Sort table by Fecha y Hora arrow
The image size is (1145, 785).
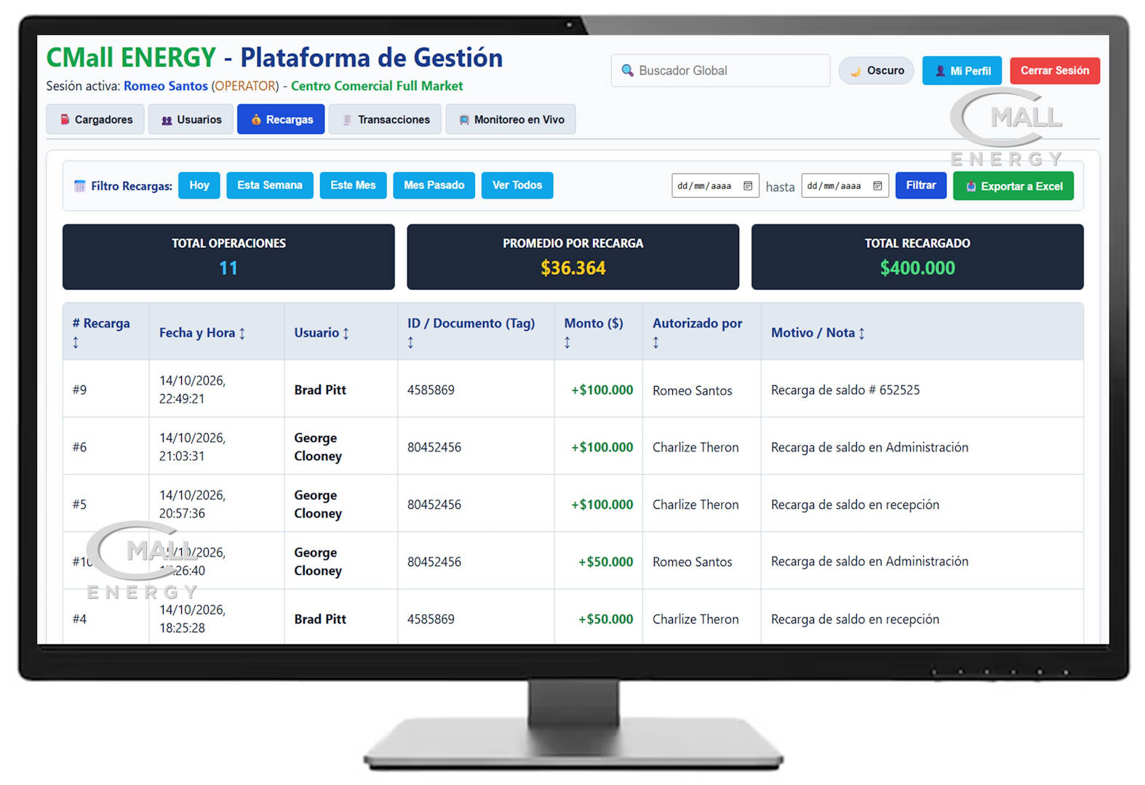tap(242, 333)
